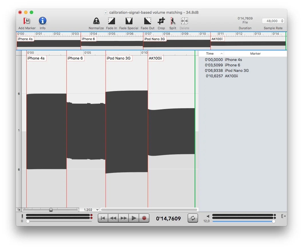This screenshot has height=249, width=303.
Task: Click the iPod Nano 3G marker in overview
Action: click(x=155, y=39)
